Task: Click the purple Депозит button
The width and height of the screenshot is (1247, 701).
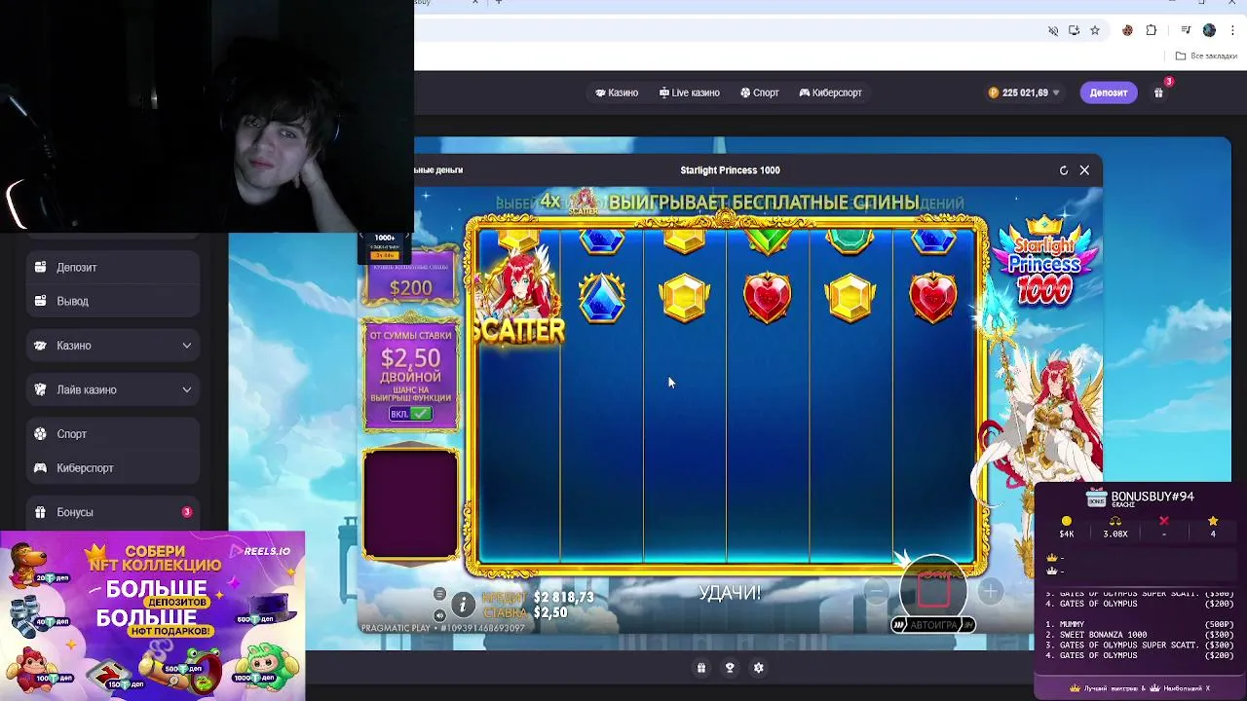Action: [x=1109, y=92]
